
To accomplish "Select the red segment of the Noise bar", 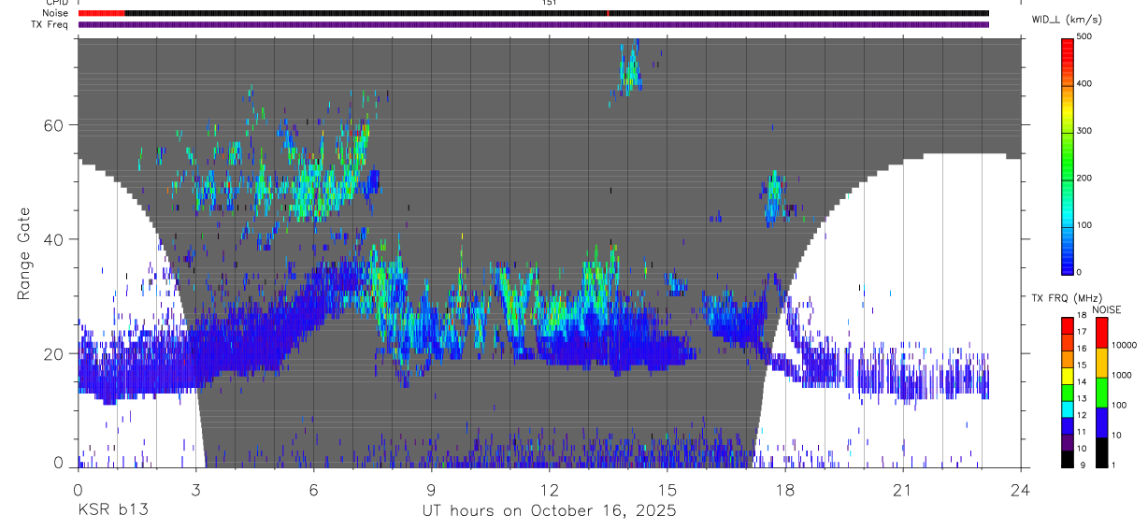I will pyautogui.click(x=101, y=13).
